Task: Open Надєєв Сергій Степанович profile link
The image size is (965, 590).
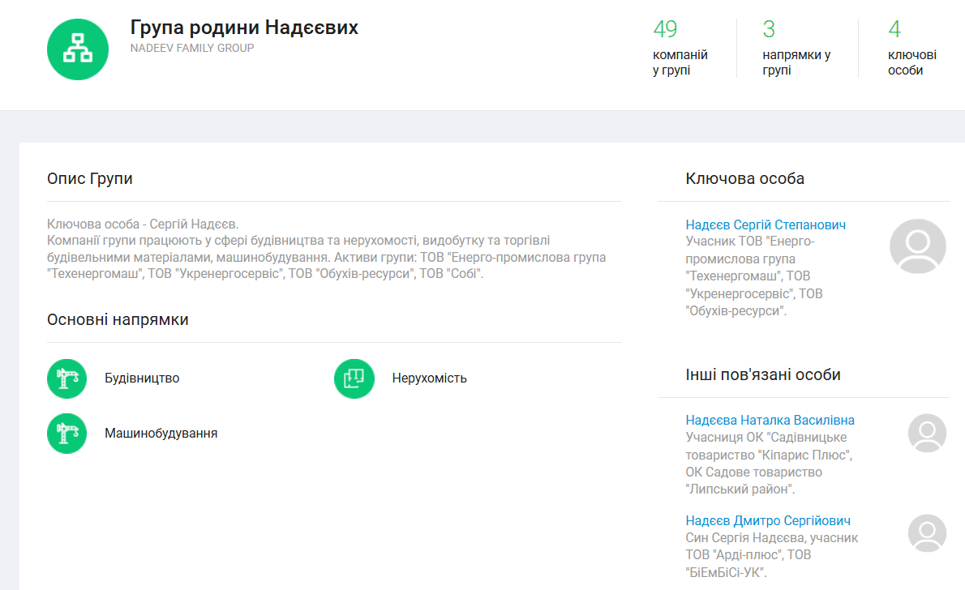Action: coord(766,224)
